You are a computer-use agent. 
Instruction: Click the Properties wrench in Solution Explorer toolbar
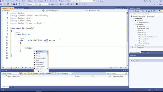tap(159, 11)
